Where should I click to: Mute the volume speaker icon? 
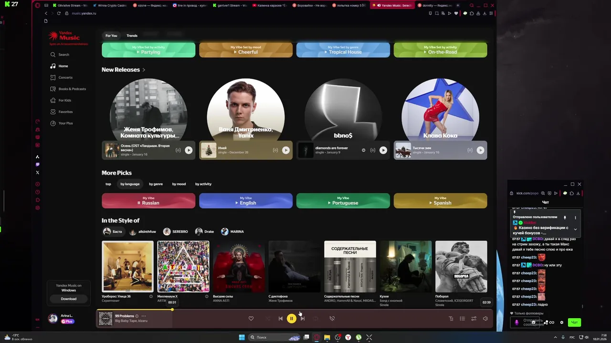pyautogui.click(x=485, y=318)
